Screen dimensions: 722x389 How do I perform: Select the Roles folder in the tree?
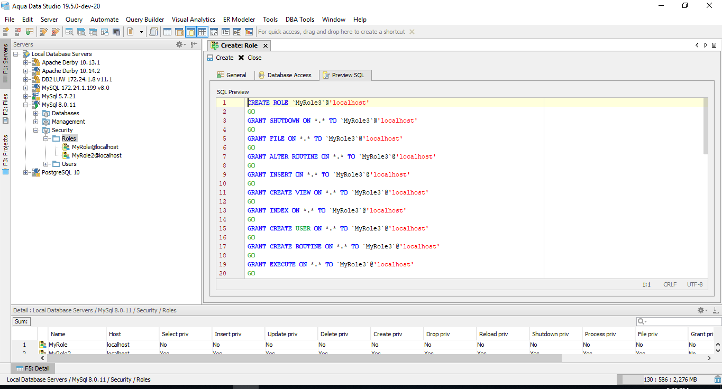[69, 138]
